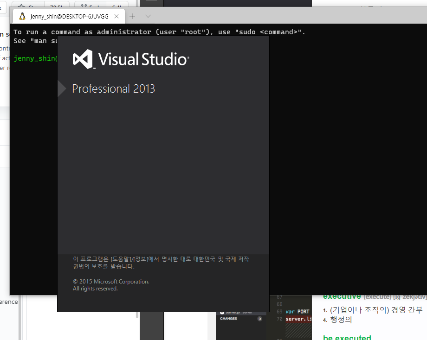Click the '© 2015 Microsoft Corporation.' text
Image resolution: width=427 pixels, height=340 pixels.
[111, 282]
